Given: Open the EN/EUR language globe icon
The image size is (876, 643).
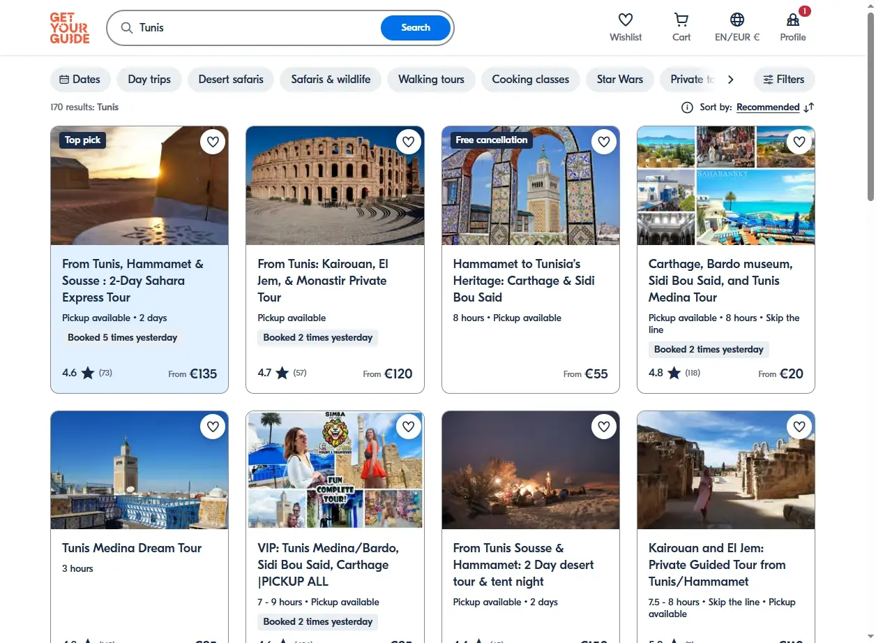Looking at the screenshot, I should 737,20.
